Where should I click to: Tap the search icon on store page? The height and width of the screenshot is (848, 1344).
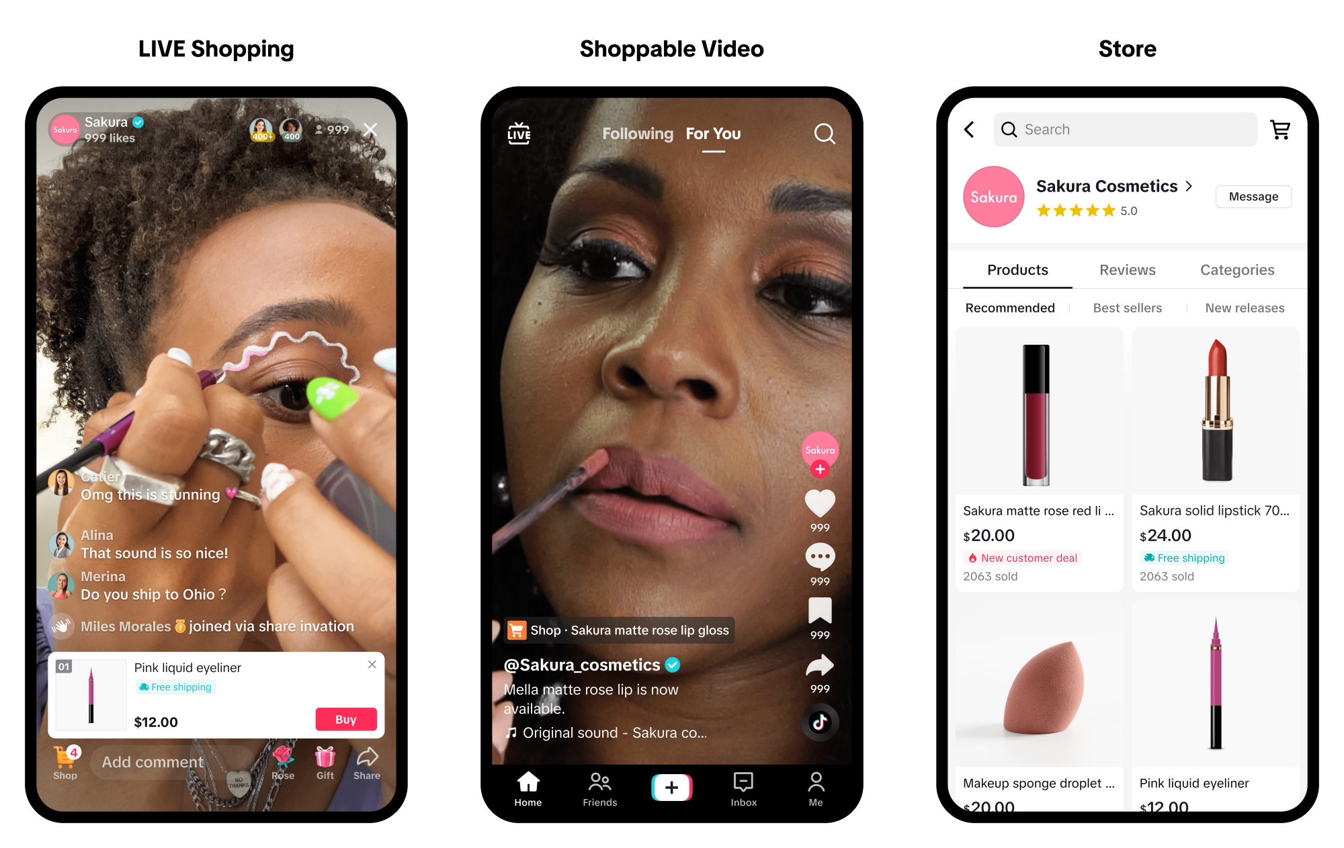tap(1010, 128)
